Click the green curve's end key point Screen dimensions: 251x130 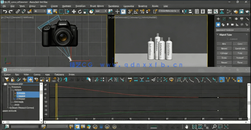pos(218,110)
